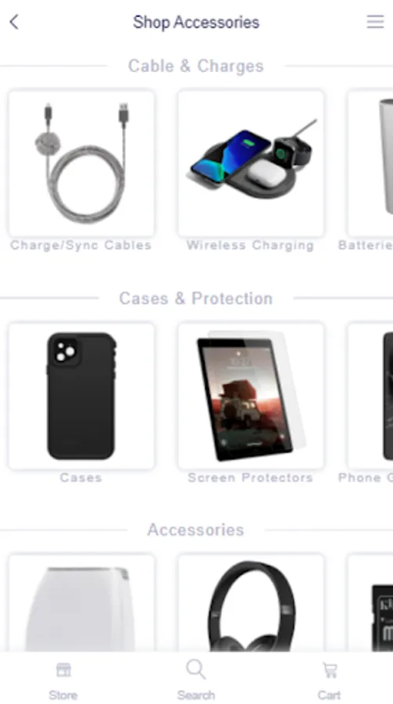The height and width of the screenshot is (704, 393).
Task: Open the shopping Cart icon
Action: (x=330, y=670)
